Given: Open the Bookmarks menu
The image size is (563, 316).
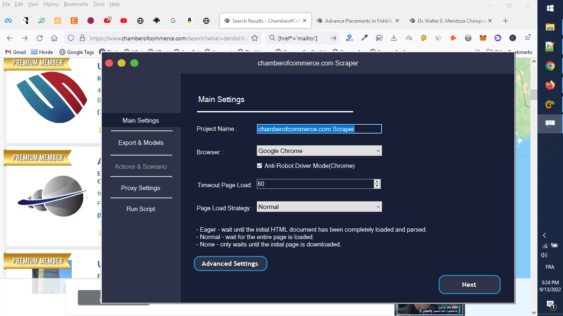Looking at the screenshot, I should click(76, 4).
